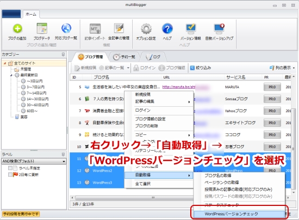The image size is (299, 220).
Task: Click the blue application menu button
Action: 11,14
